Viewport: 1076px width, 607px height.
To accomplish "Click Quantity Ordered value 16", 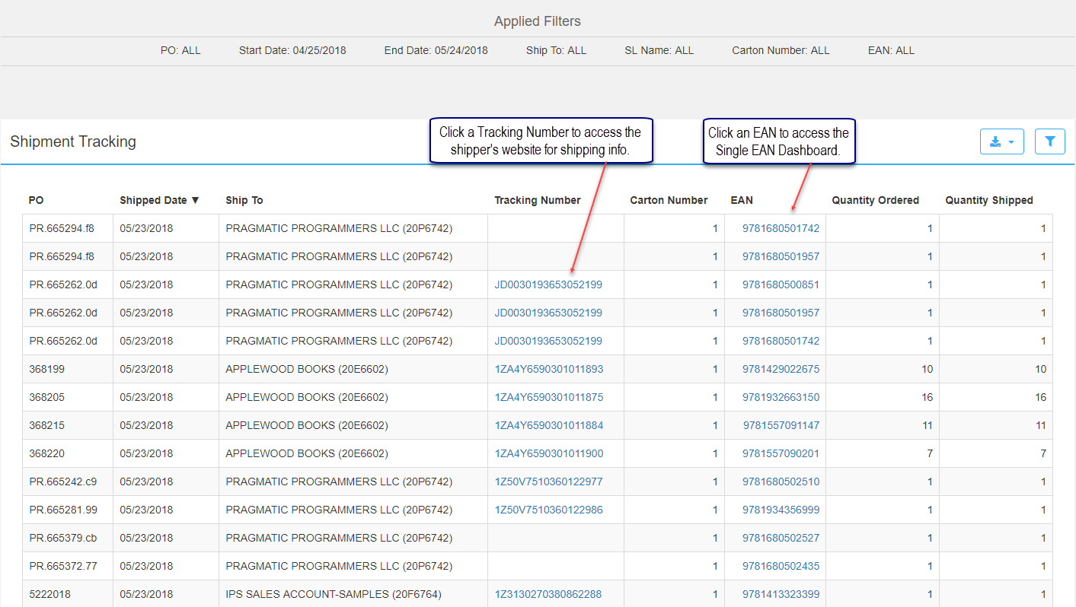I will 927,397.
